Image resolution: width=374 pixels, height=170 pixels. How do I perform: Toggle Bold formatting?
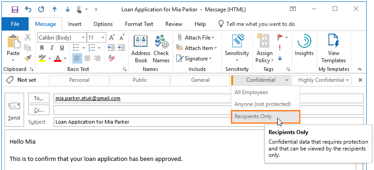point(42,48)
